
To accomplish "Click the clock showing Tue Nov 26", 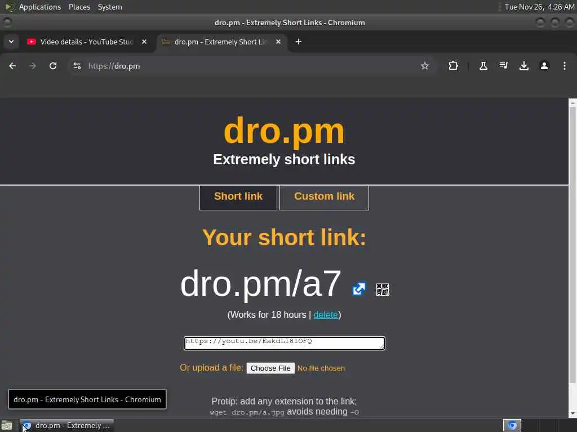I will (x=539, y=7).
